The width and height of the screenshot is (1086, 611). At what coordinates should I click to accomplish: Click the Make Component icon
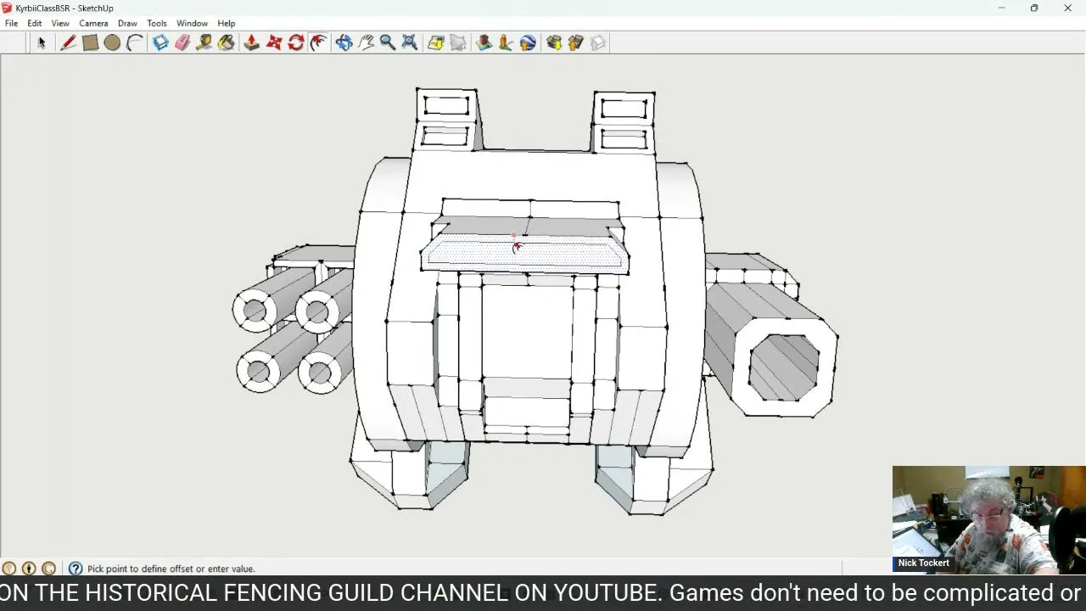(x=160, y=42)
